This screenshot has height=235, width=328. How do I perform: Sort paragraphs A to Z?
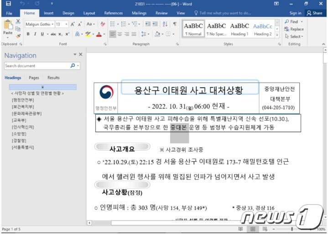coord(165,24)
